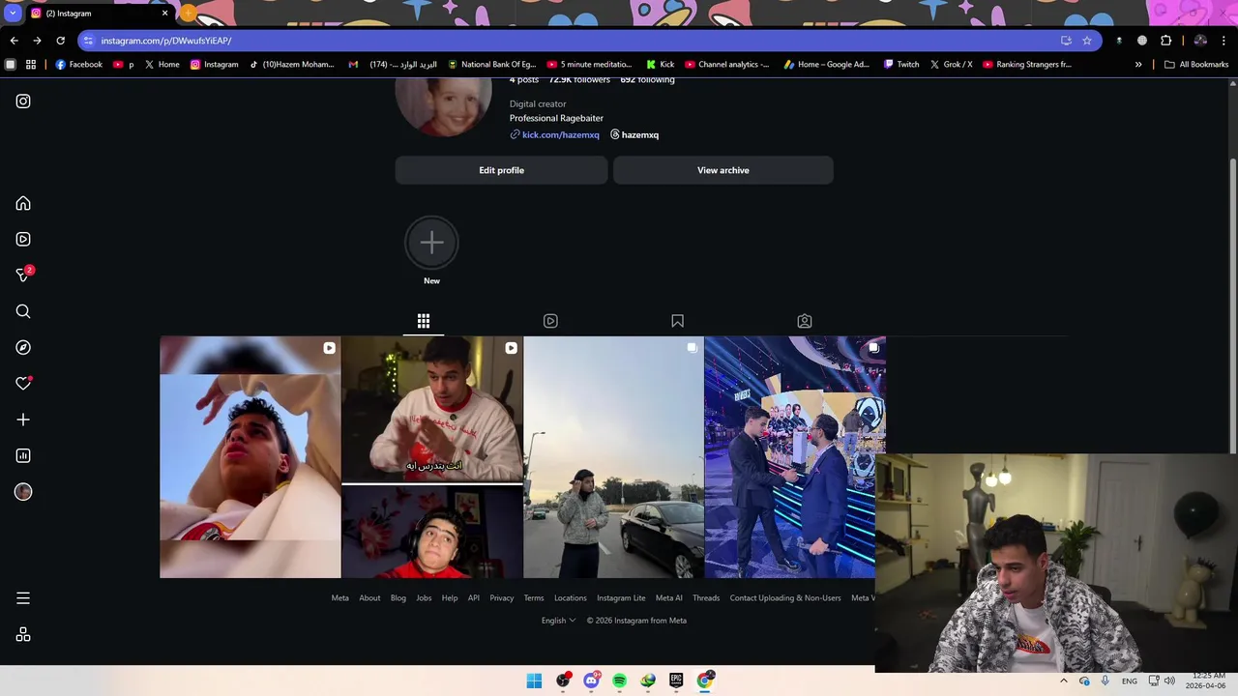Viewport: 1238px width, 696px height.
Task: Open the Facebook bookmark
Action: click(79, 65)
